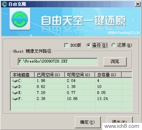Select the F: drive icon
Screen dimensions: 142x130
coord(15,99)
